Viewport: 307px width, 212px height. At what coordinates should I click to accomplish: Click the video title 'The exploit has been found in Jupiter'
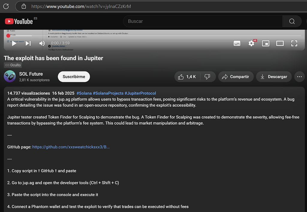[53, 58]
